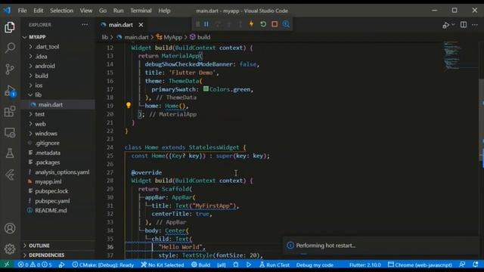Open the Flutter/Dart sidebar icon

click(10, 175)
